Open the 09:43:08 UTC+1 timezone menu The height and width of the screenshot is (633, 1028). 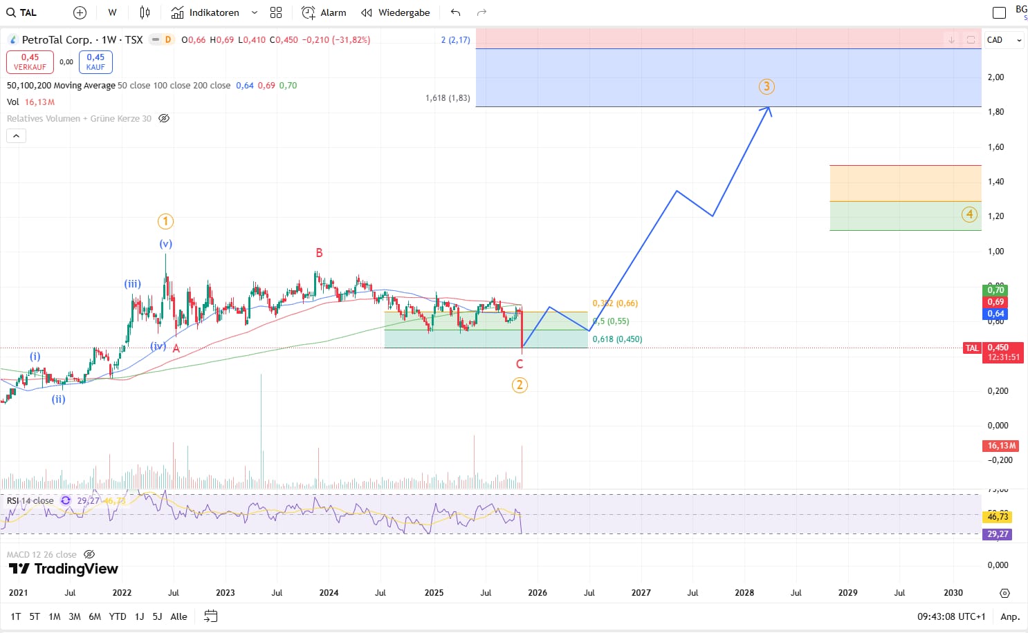pos(951,616)
